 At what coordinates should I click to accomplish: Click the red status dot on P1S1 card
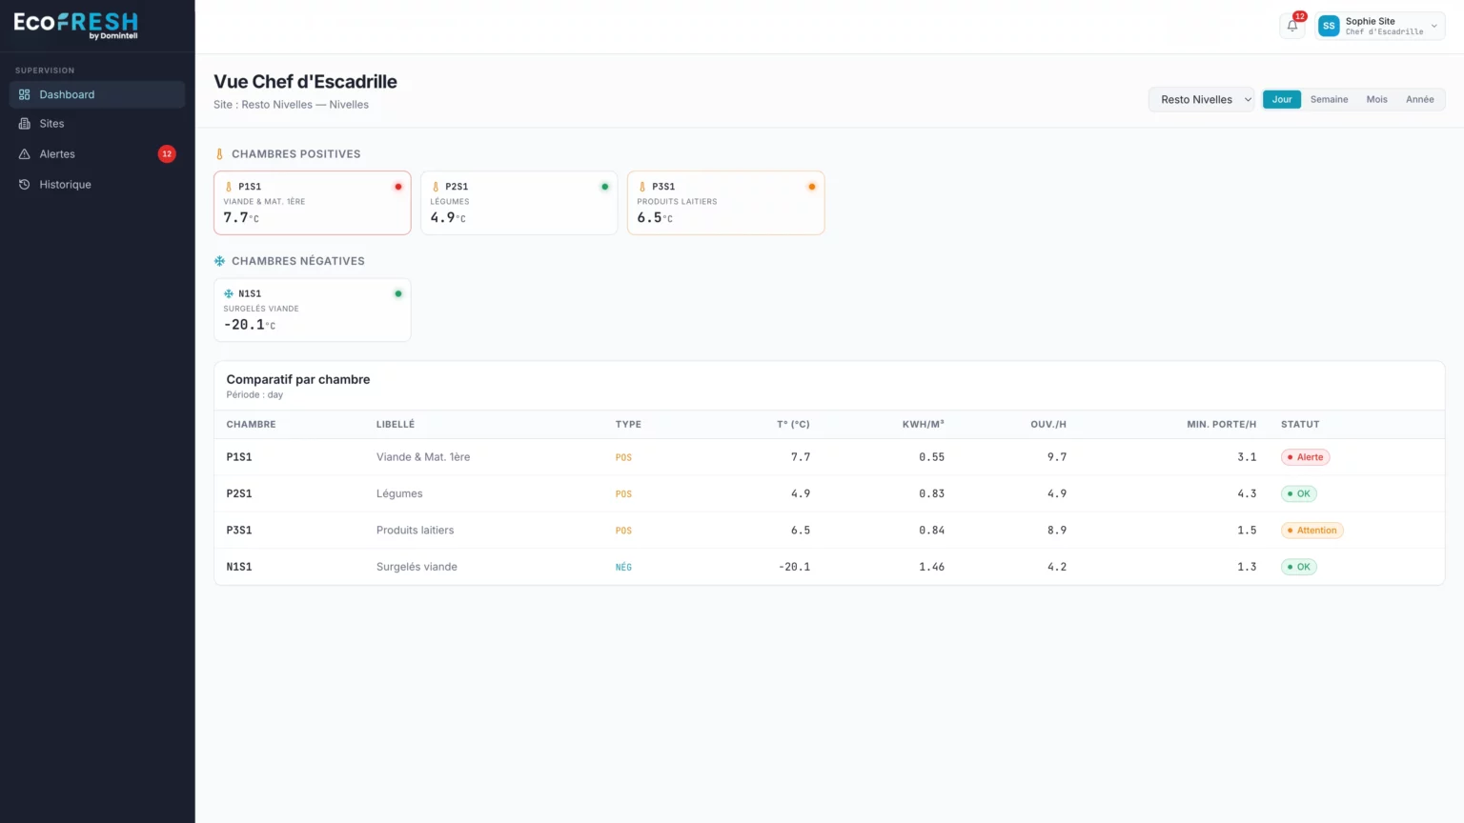click(398, 187)
